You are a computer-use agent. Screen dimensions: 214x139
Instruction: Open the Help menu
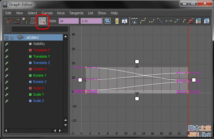pos(114,13)
